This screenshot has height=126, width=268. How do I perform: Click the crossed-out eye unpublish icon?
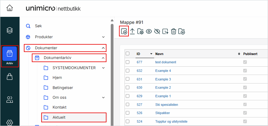pyautogui.click(x=157, y=31)
